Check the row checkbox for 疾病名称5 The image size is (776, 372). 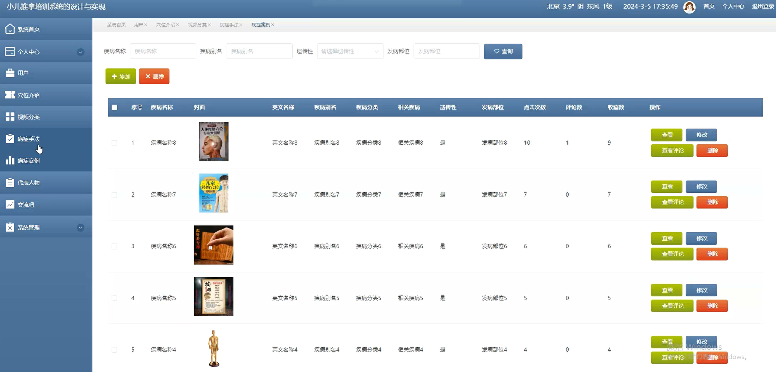tap(115, 298)
